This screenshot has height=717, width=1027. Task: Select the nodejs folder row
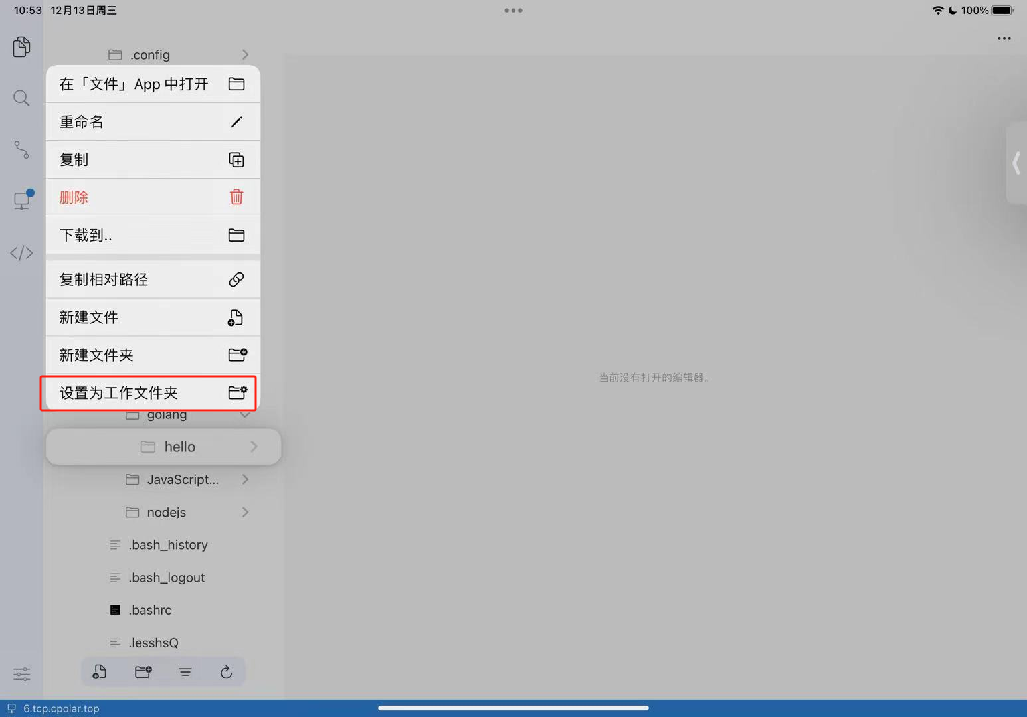163,512
